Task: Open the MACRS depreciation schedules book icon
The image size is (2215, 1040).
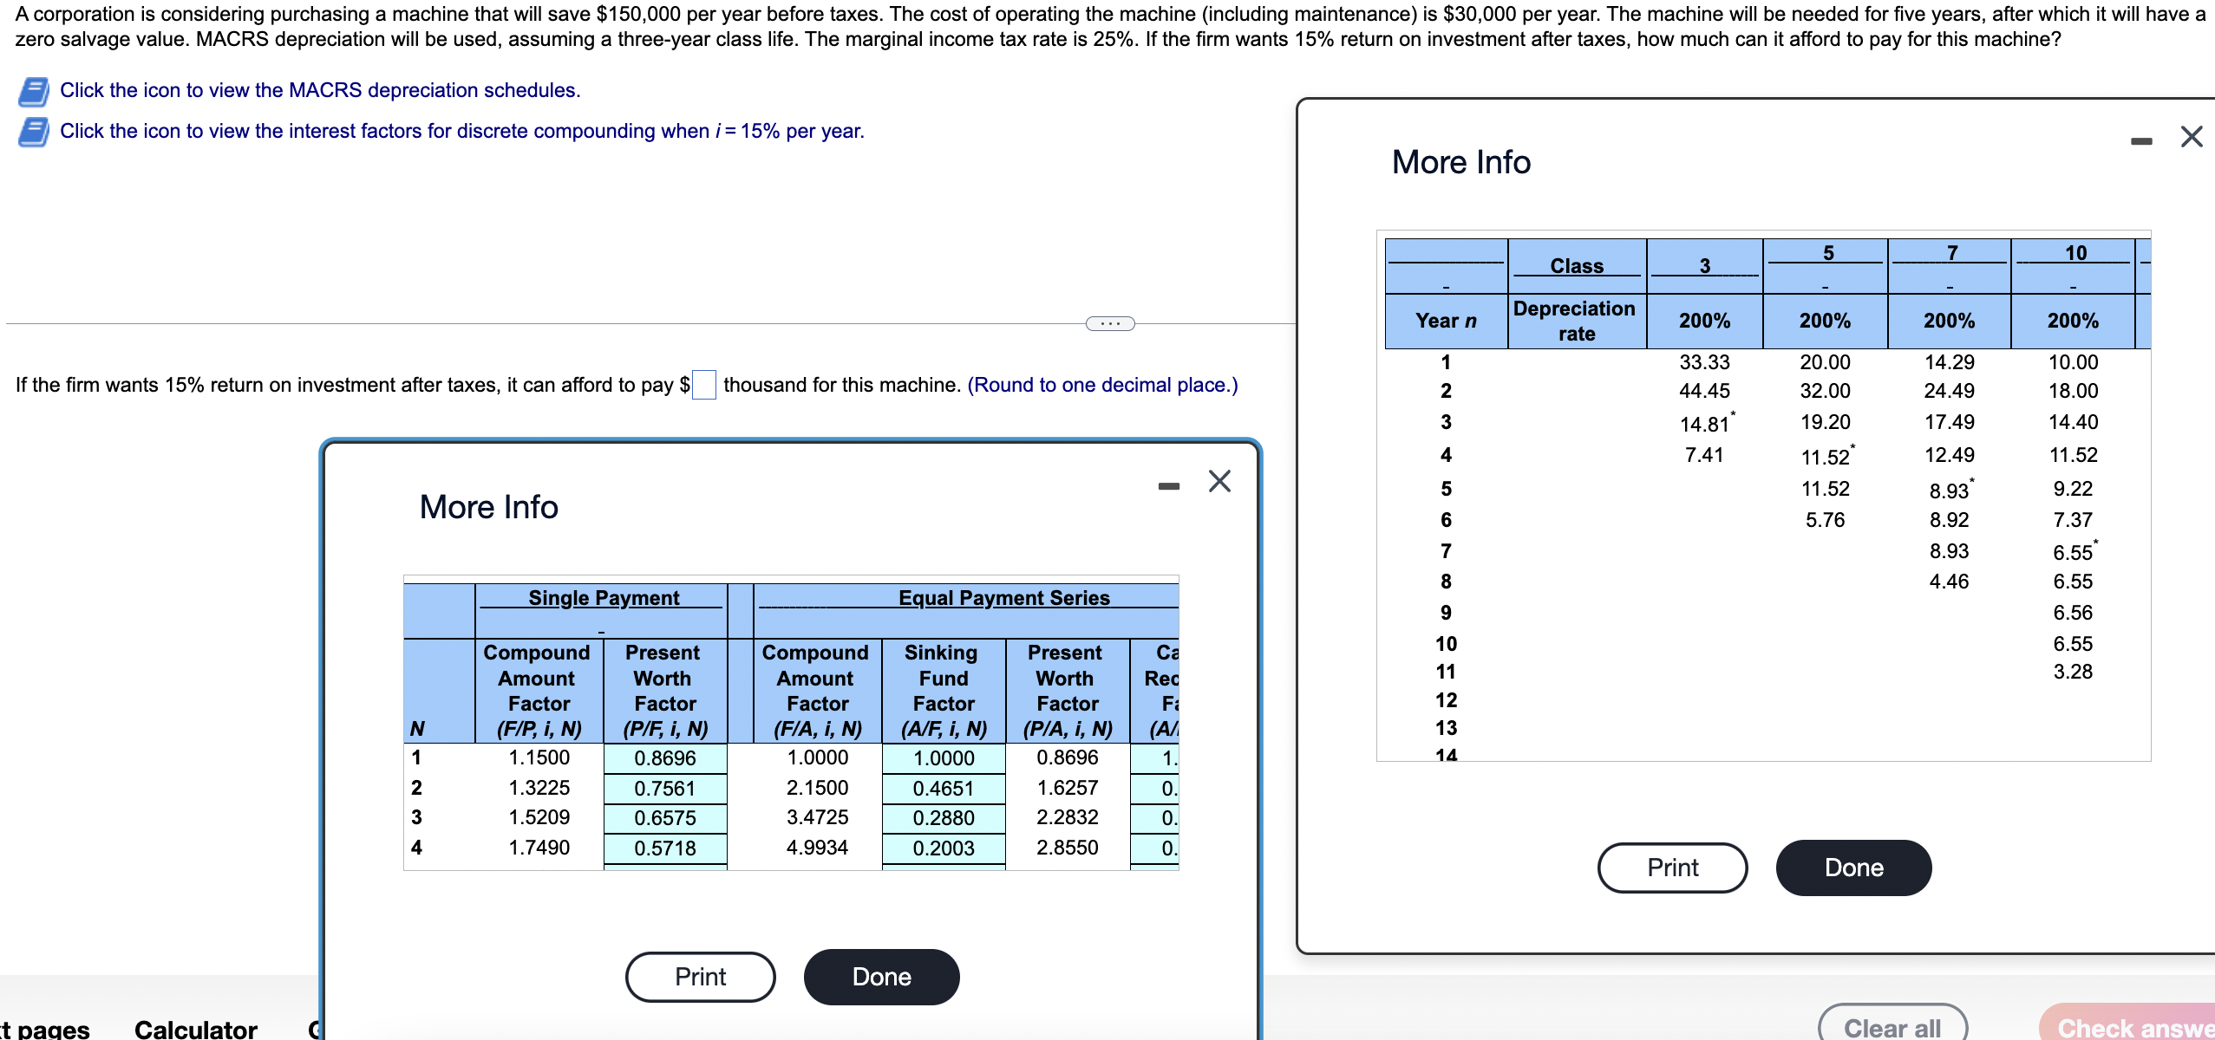Action: tap(33, 91)
